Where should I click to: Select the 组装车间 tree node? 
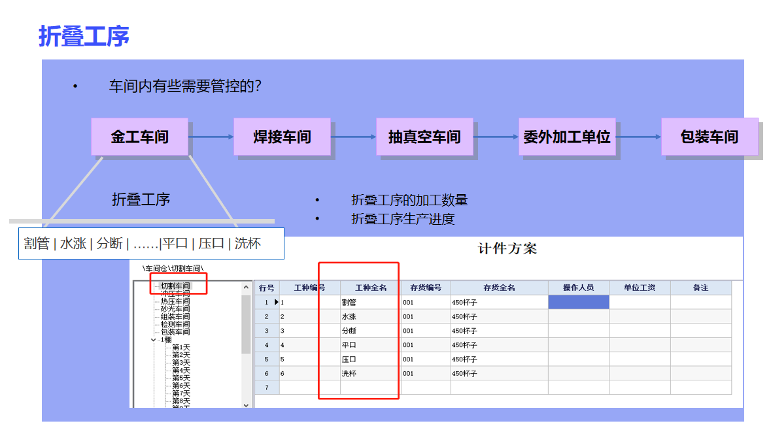click(175, 316)
